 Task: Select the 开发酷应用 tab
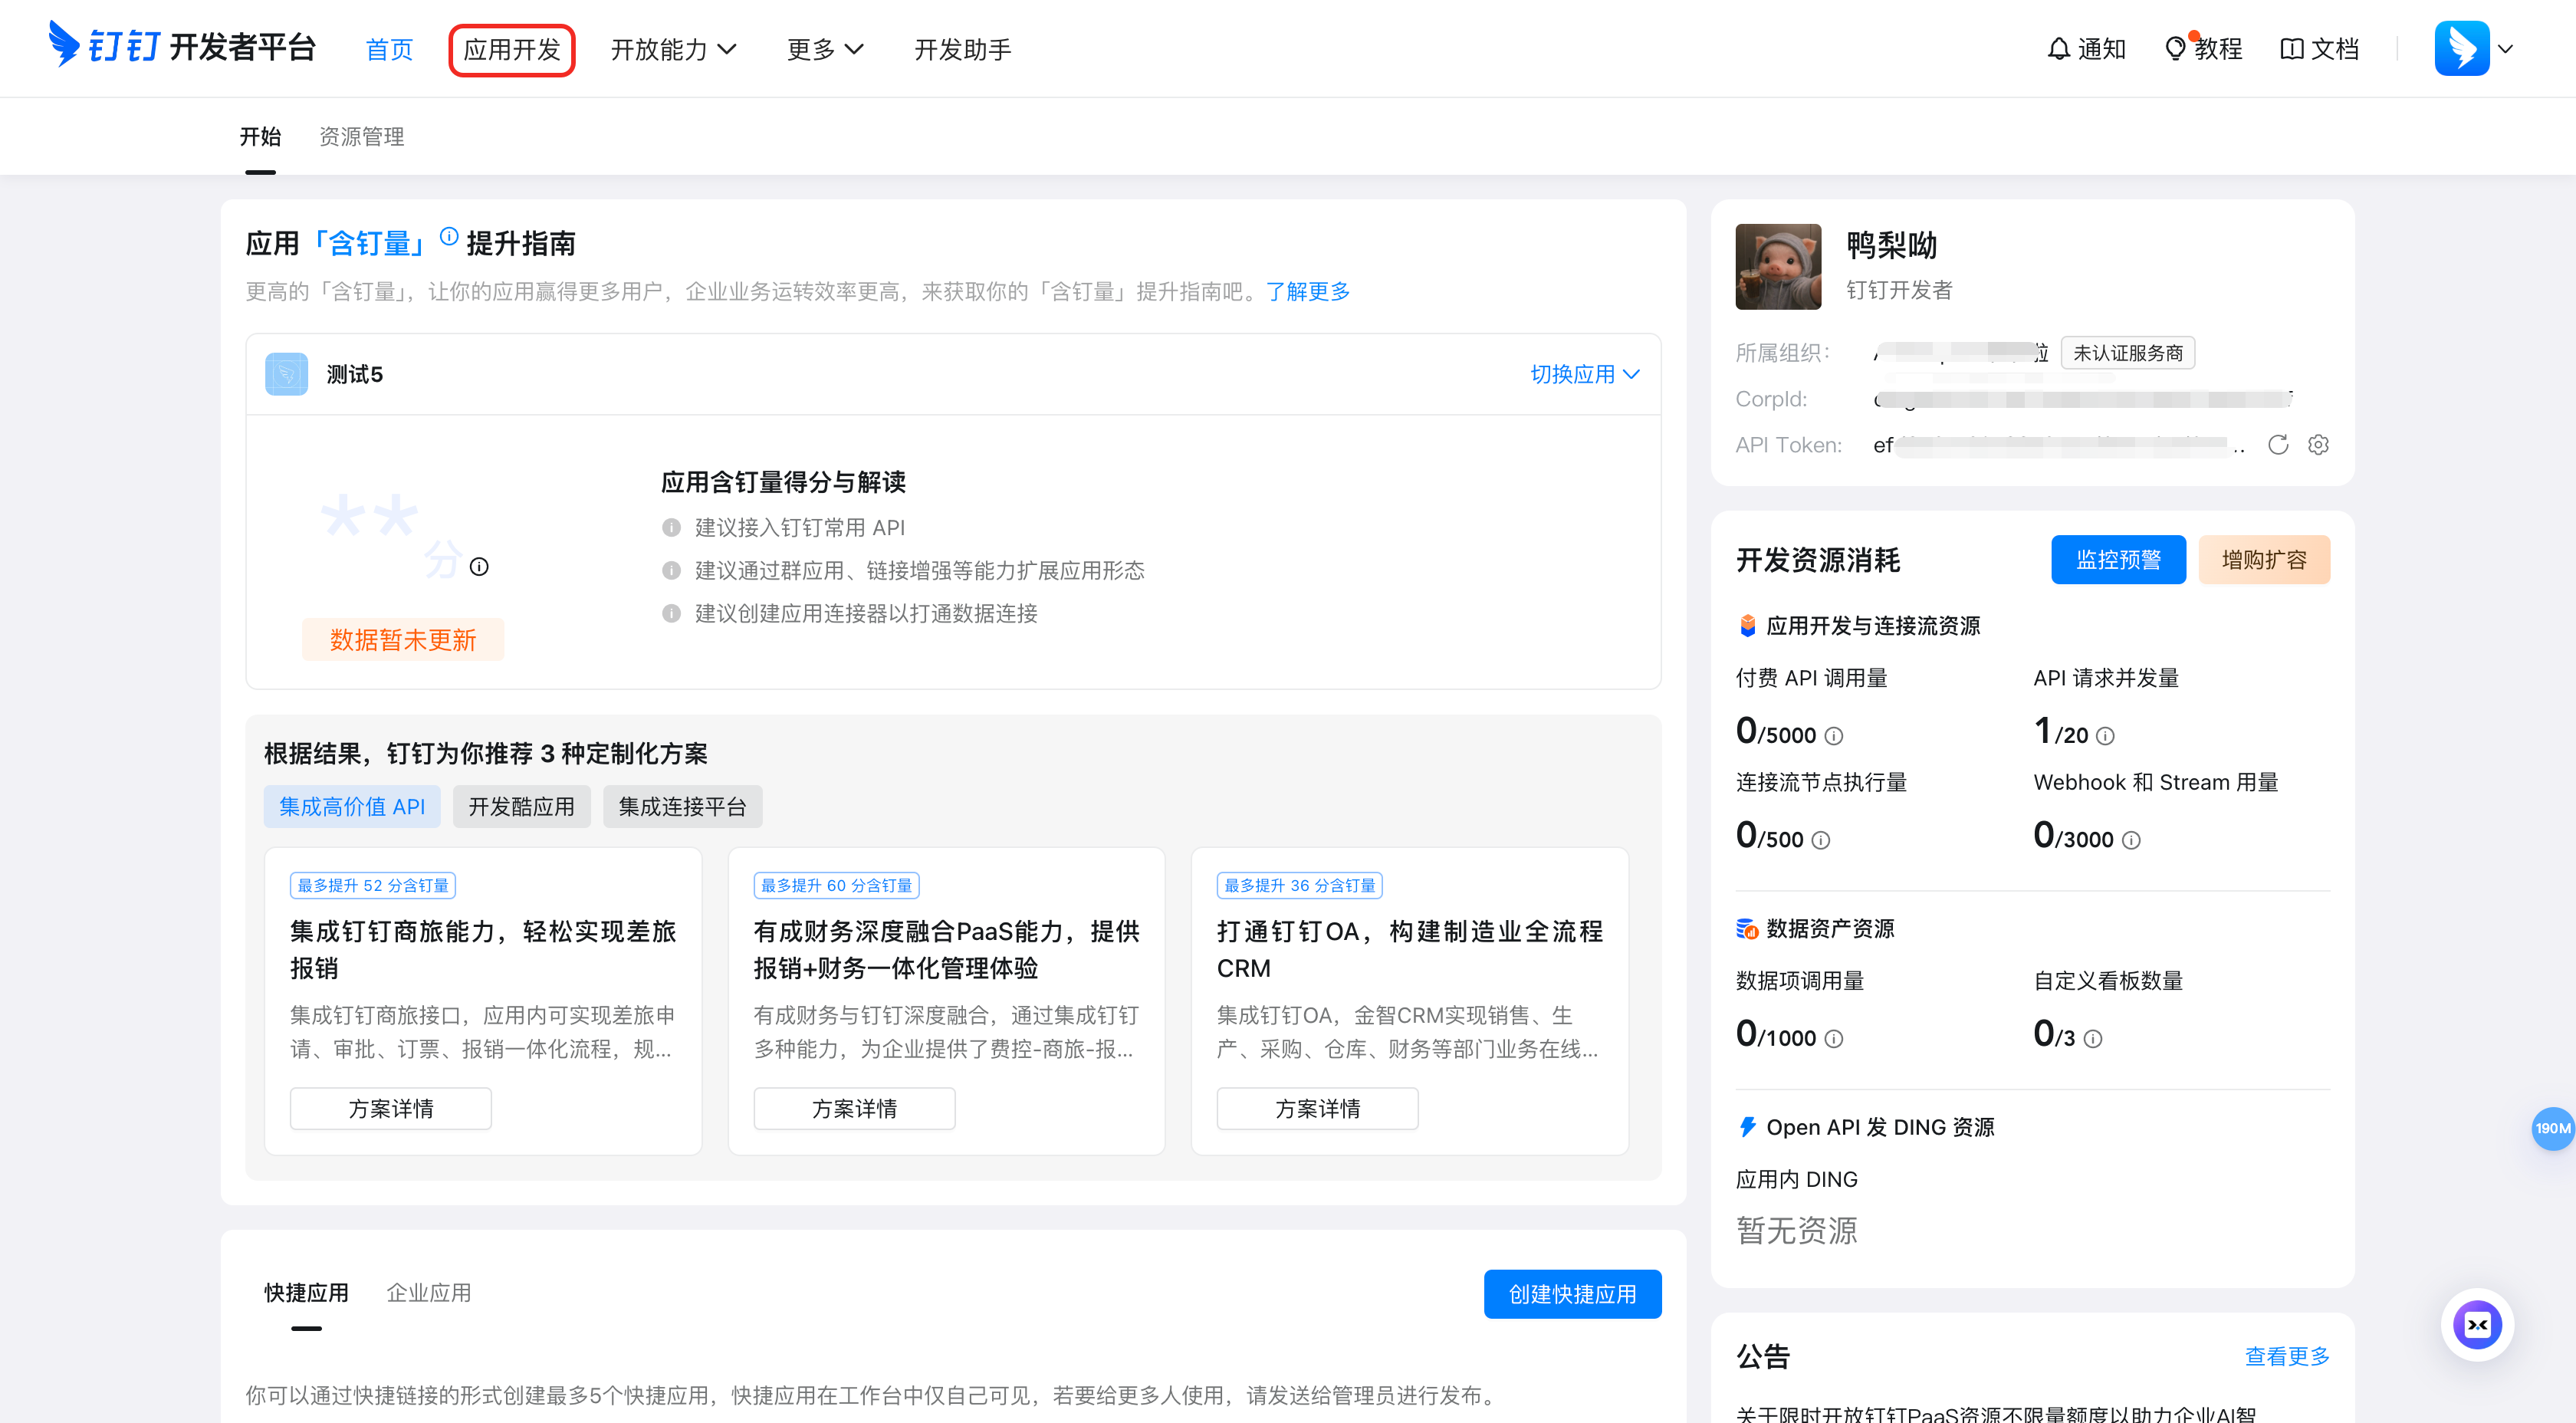tap(521, 807)
